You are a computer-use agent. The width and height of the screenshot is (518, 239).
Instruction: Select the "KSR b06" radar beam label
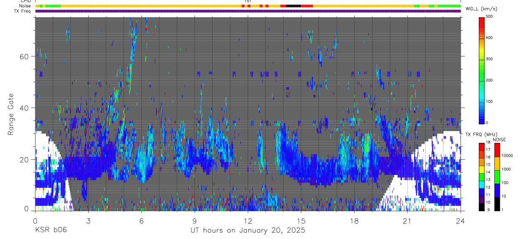tap(51, 230)
